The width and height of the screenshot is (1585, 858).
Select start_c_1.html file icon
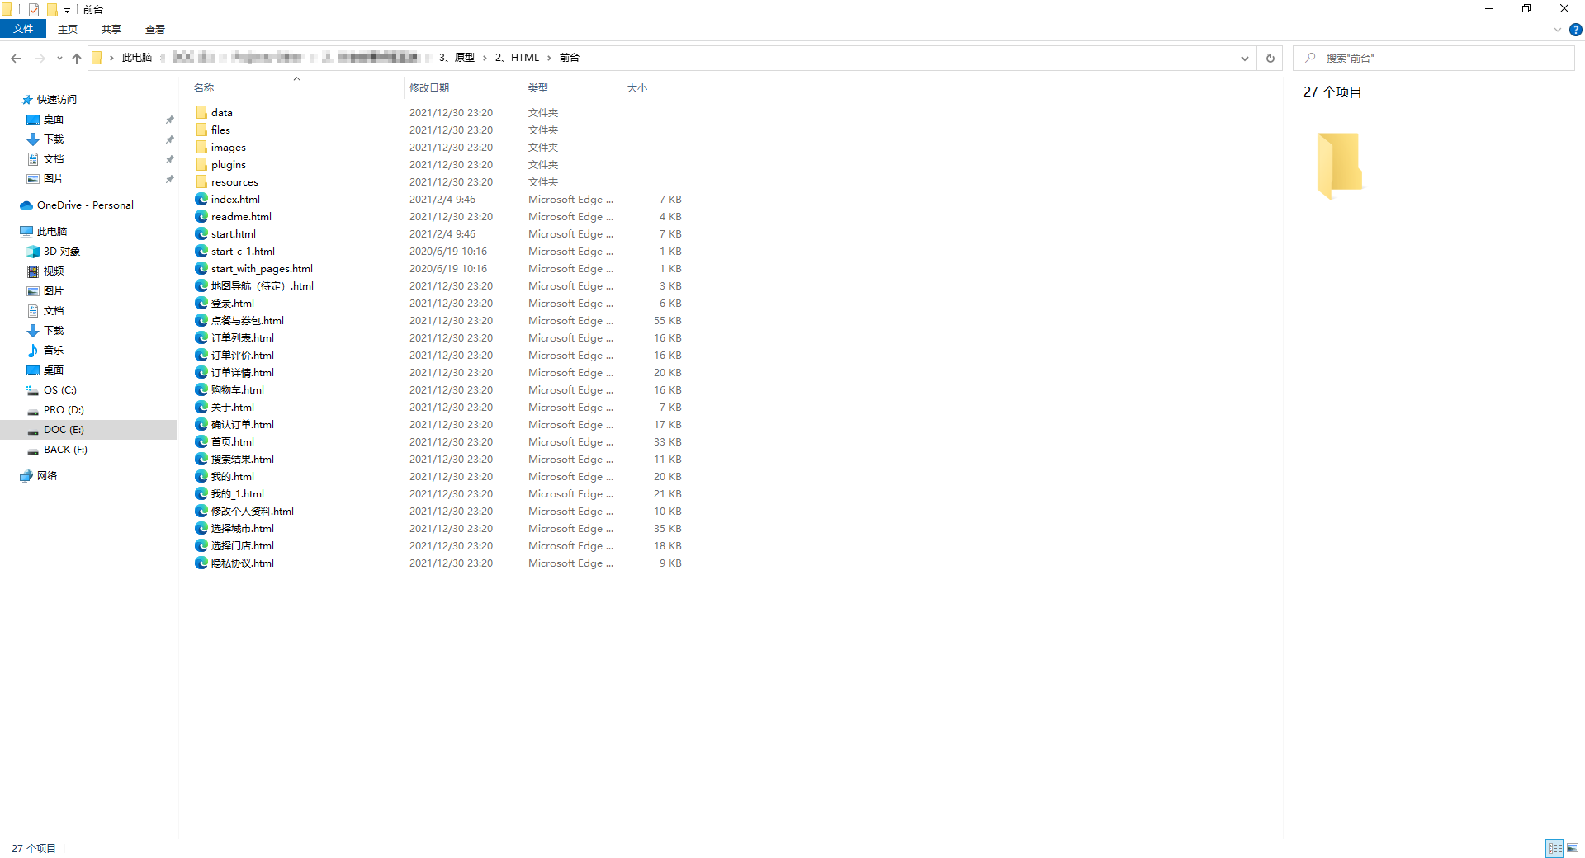[x=201, y=251]
